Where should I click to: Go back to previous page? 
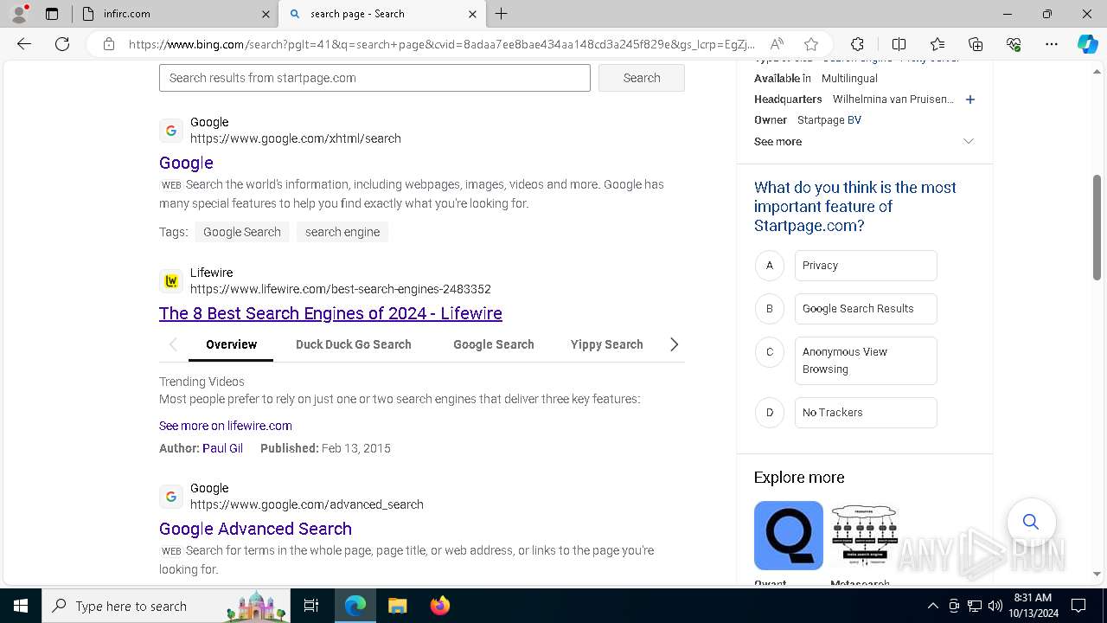point(24,44)
